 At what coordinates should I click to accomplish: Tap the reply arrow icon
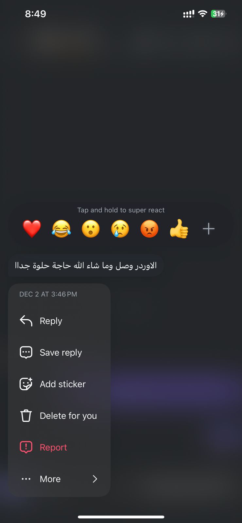point(26,321)
